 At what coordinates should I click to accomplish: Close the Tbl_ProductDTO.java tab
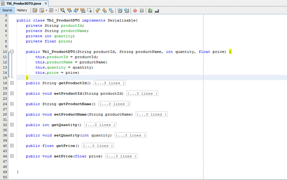coord(46,4)
